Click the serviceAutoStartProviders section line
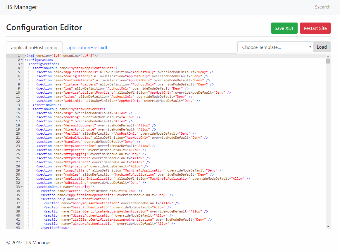 point(134,93)
